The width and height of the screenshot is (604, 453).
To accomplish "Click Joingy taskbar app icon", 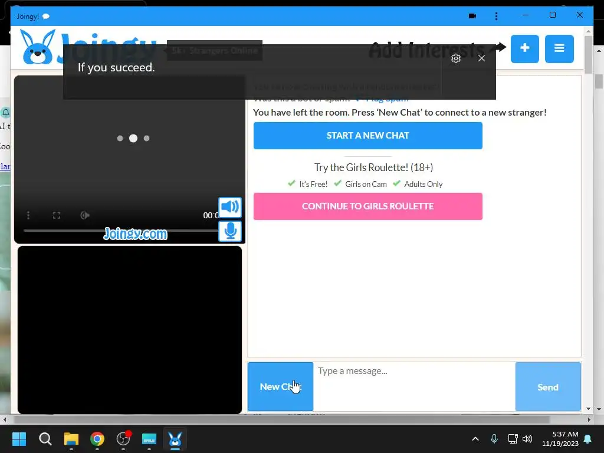I will 175,439.
